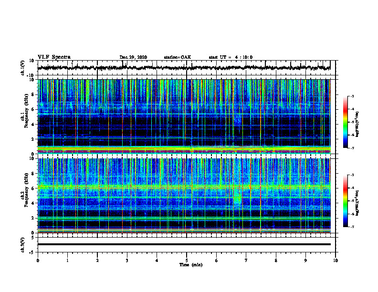Click the ch.2 spectrogram color scale bar

pyautogui.click(x=346, y=201)
